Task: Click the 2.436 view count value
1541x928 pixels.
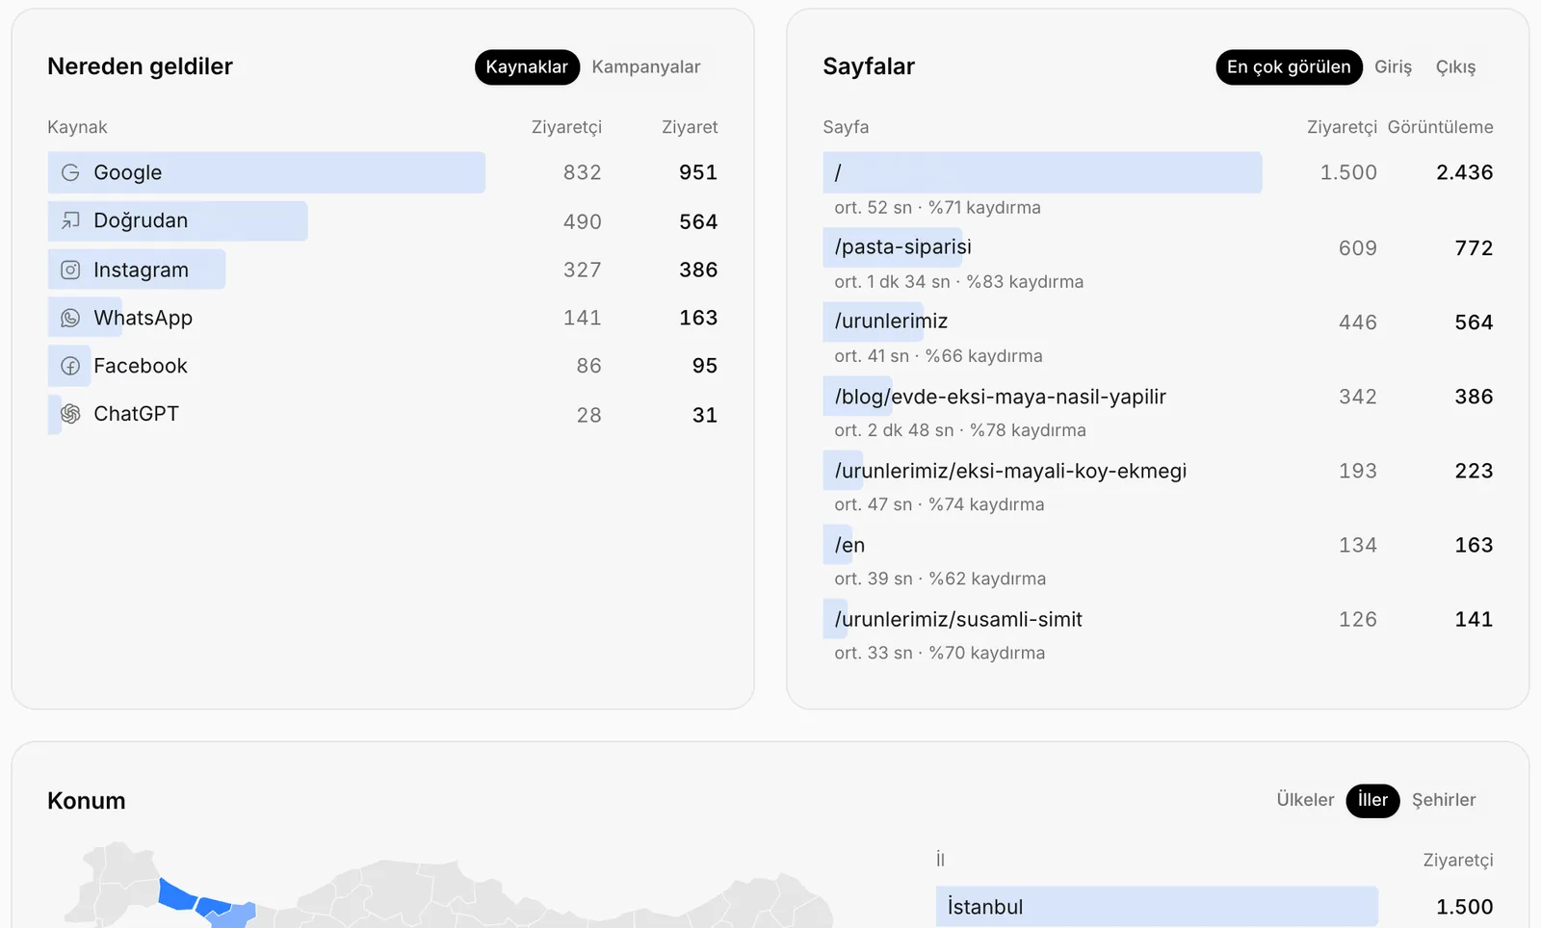Action: coord(1464,172)
